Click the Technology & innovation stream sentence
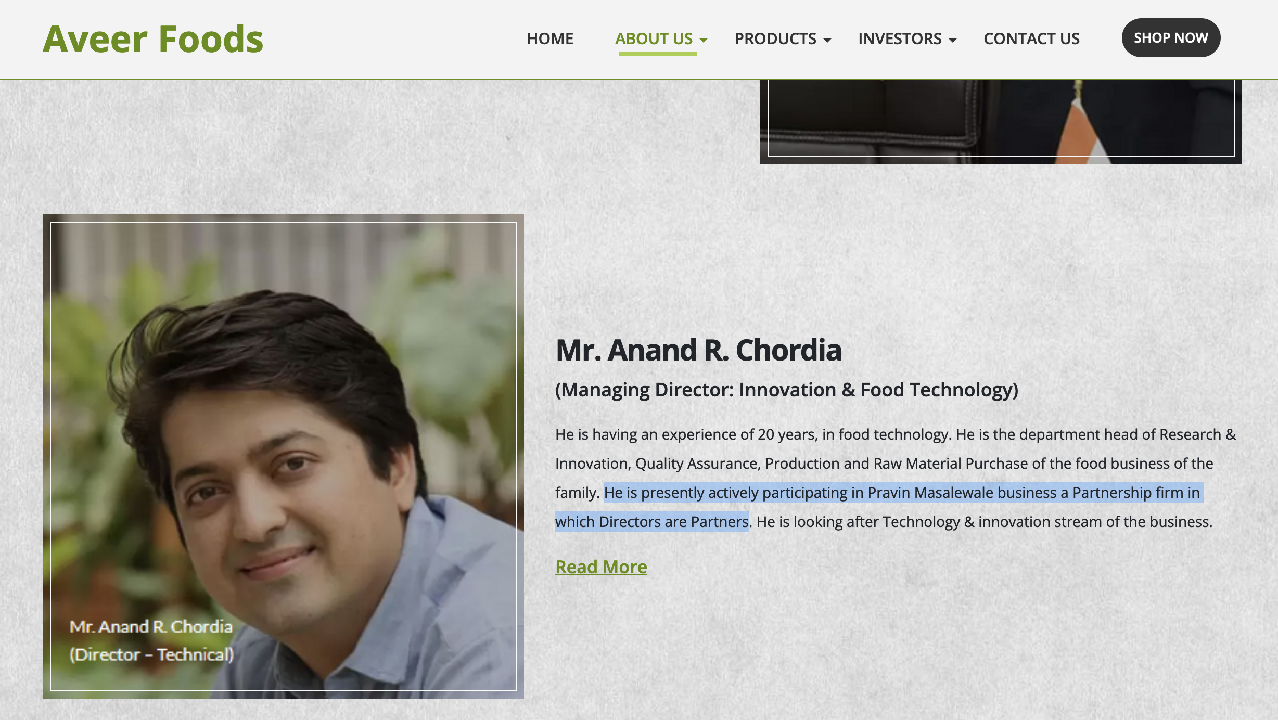This screenshot has width=1278, height=720. point(985,522)
